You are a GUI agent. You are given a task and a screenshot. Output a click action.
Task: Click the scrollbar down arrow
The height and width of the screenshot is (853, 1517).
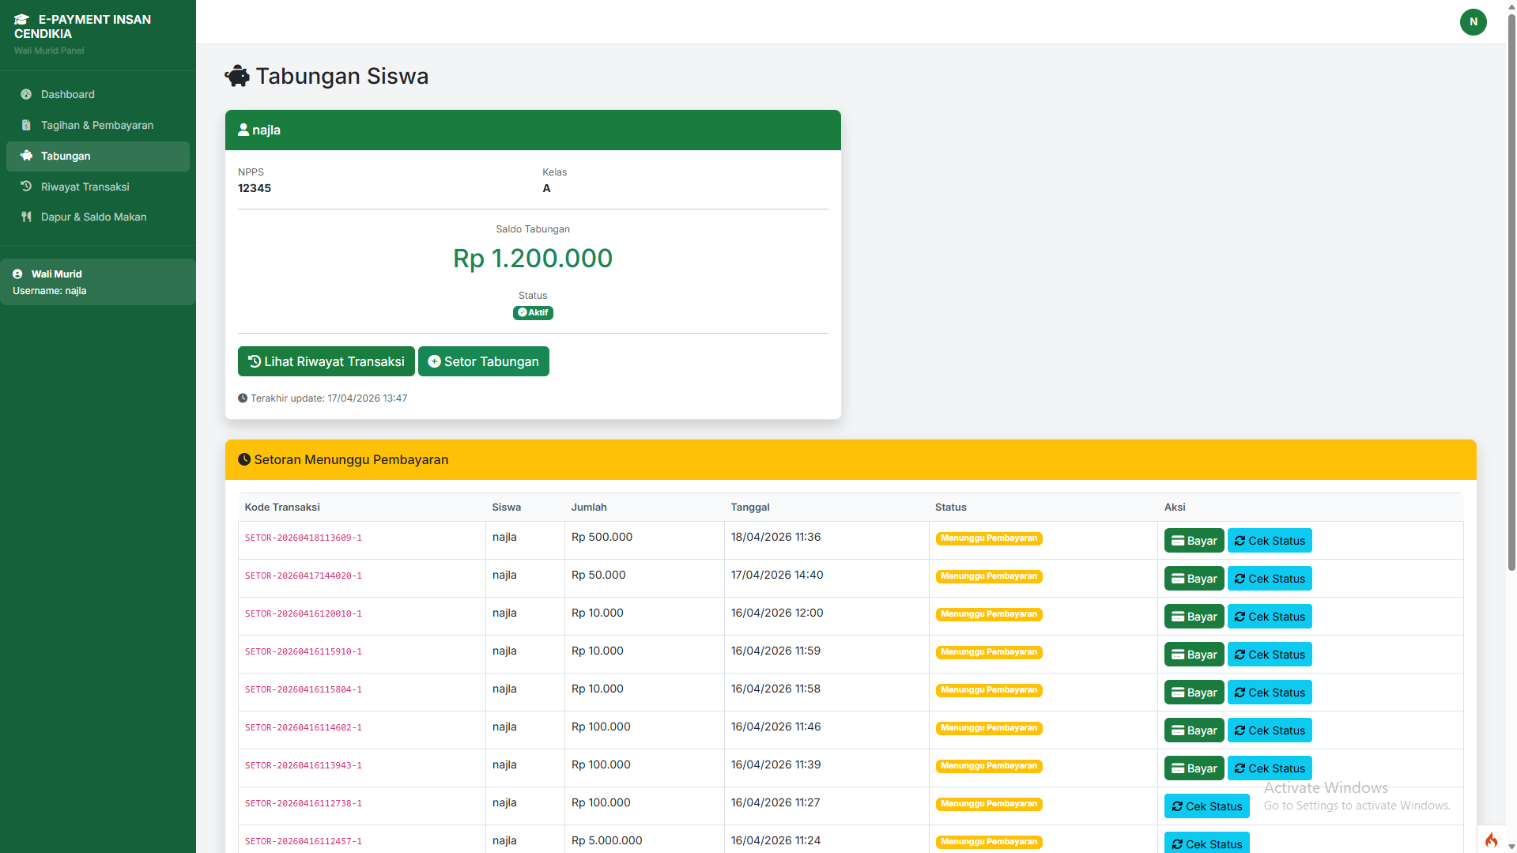tap(1511, 847)
